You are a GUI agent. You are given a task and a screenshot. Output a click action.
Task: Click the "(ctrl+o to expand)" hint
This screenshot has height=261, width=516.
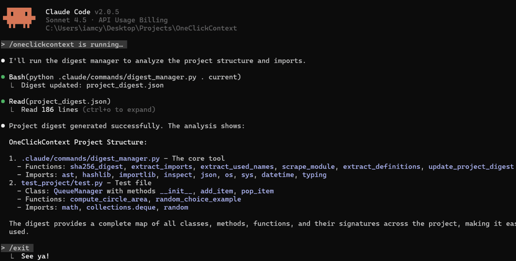(119, 110)
